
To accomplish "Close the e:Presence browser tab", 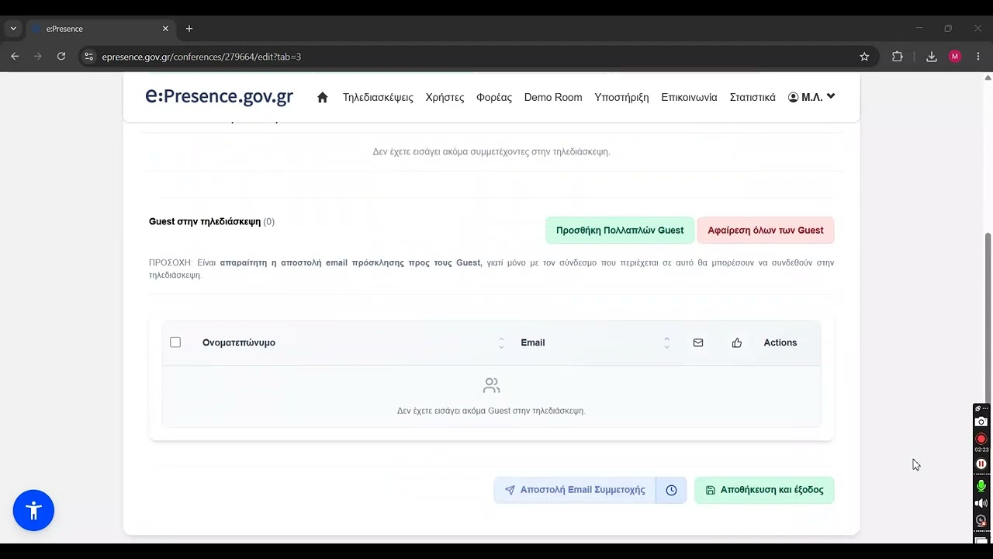I will click(165, 29).
